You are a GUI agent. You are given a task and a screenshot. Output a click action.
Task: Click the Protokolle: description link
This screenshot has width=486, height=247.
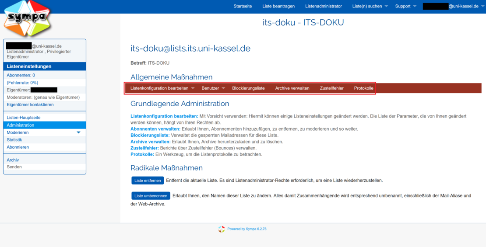click(142, 154)
